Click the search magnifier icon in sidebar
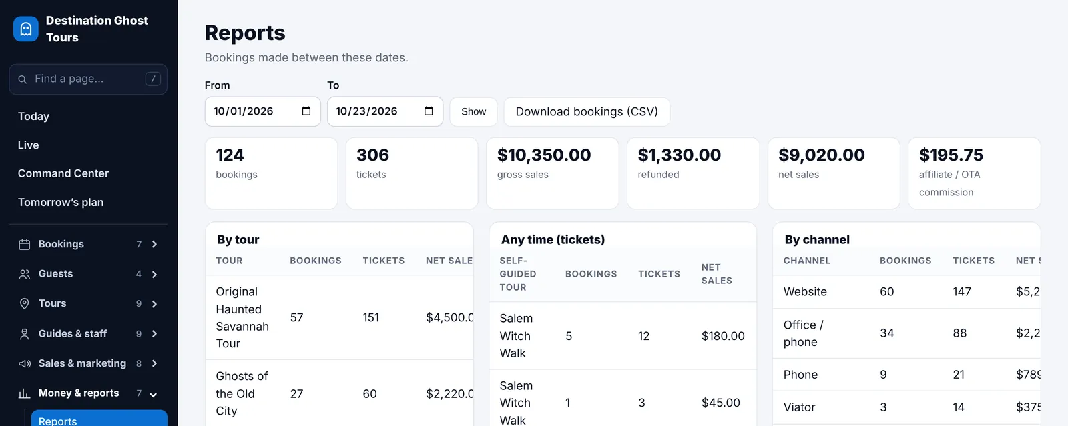Viewport: 1068px width, 426px height. (x=22, y=79)
